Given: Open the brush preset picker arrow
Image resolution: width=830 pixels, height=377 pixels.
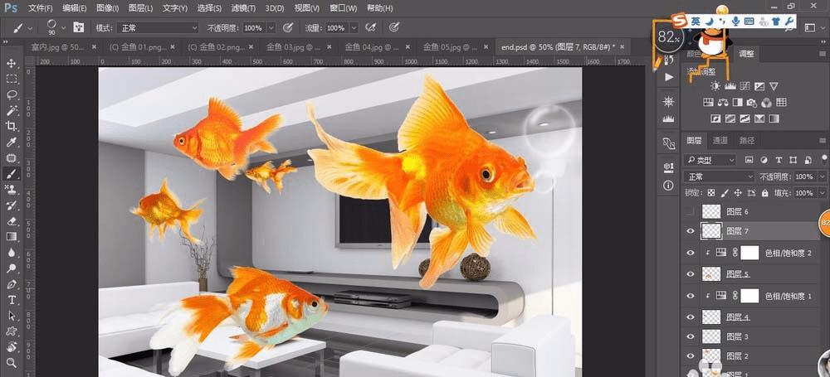Looking at the screenshot, I should [x=64, y=27].
